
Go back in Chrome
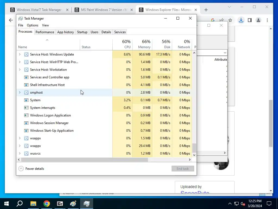coord(11,20)
